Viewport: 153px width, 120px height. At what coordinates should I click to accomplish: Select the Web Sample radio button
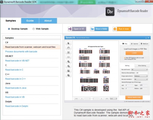point(34,29)
